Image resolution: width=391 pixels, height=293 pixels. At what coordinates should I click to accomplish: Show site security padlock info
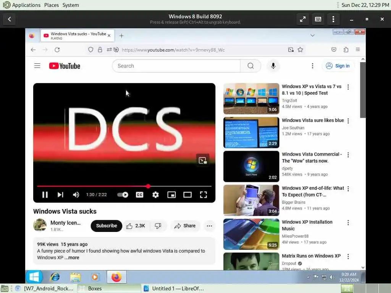pos(100,50)
